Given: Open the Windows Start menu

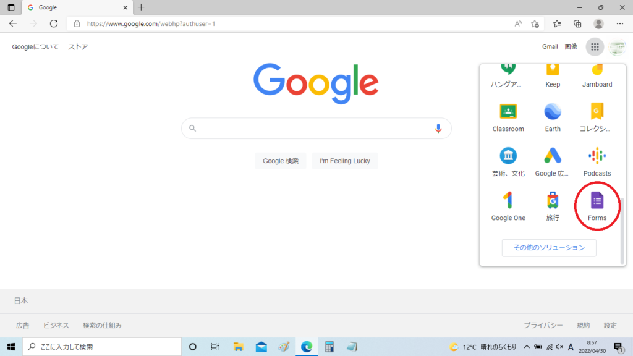Looking at the screenshot, I should coord(11,347).
